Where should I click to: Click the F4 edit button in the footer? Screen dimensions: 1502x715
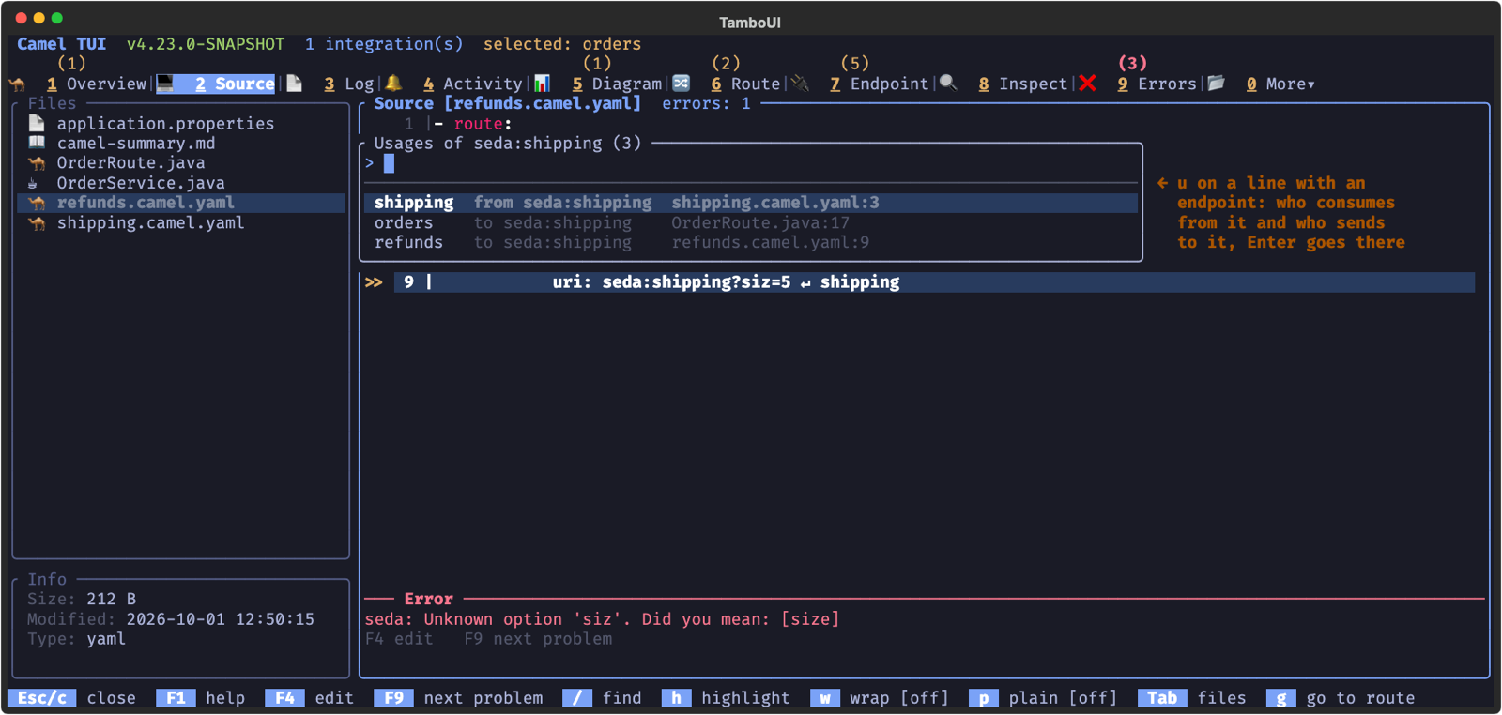coord(309,698)
